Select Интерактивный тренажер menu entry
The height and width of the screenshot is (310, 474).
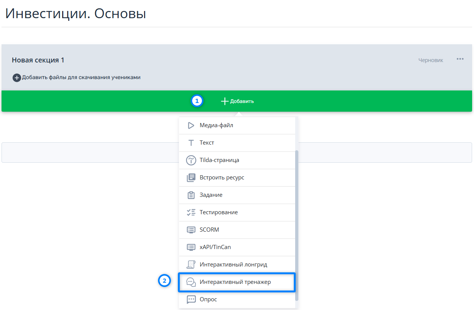(235, 282)
